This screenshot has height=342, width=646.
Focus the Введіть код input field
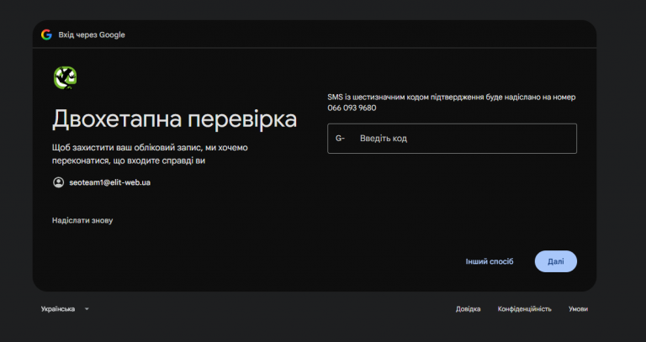(452, 139)
